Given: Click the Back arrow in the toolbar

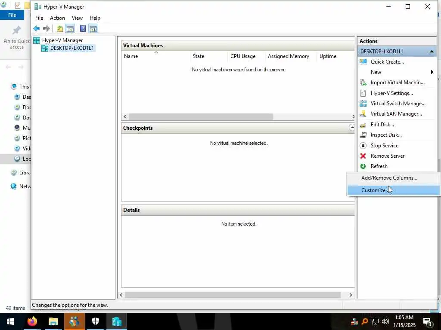Looking at the screenshot, I should pos(37,29).
